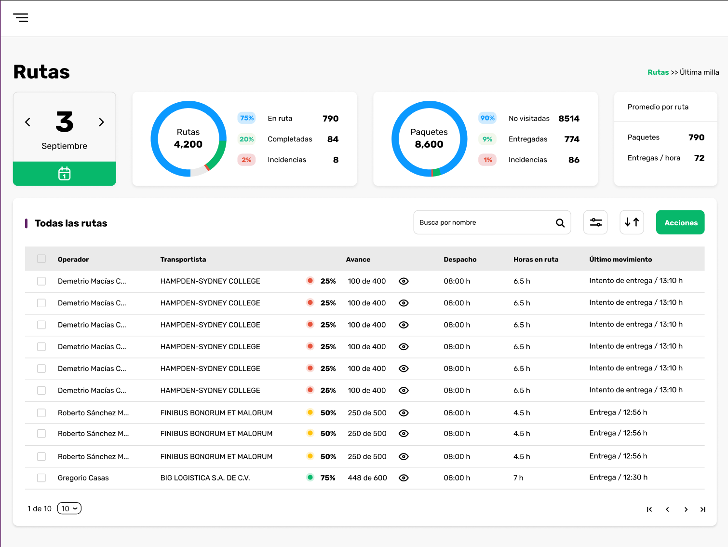
Task: Go to next table page chevron
Action: point(686,509)
